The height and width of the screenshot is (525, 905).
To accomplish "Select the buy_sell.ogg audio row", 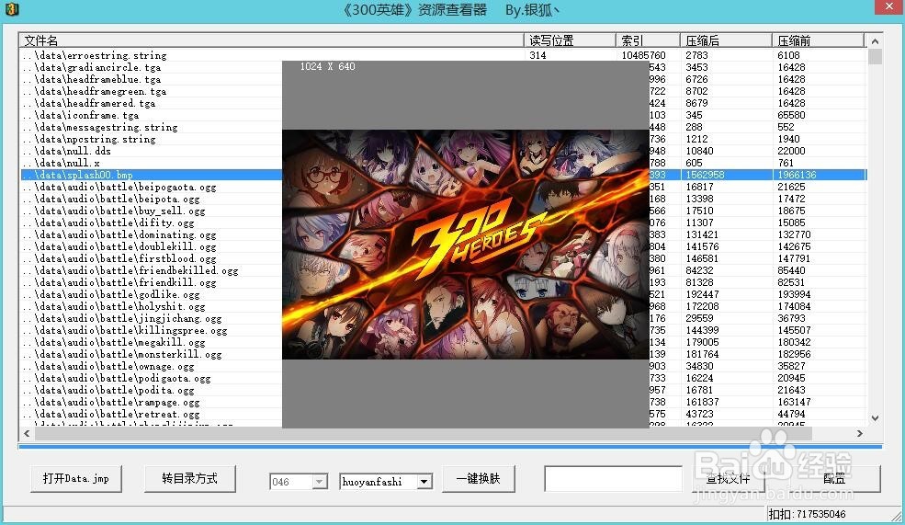I will click(443, 211).
